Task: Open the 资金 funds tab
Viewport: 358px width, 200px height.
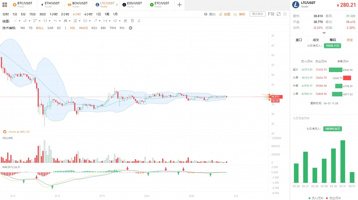Action: (x=350, y=40)
